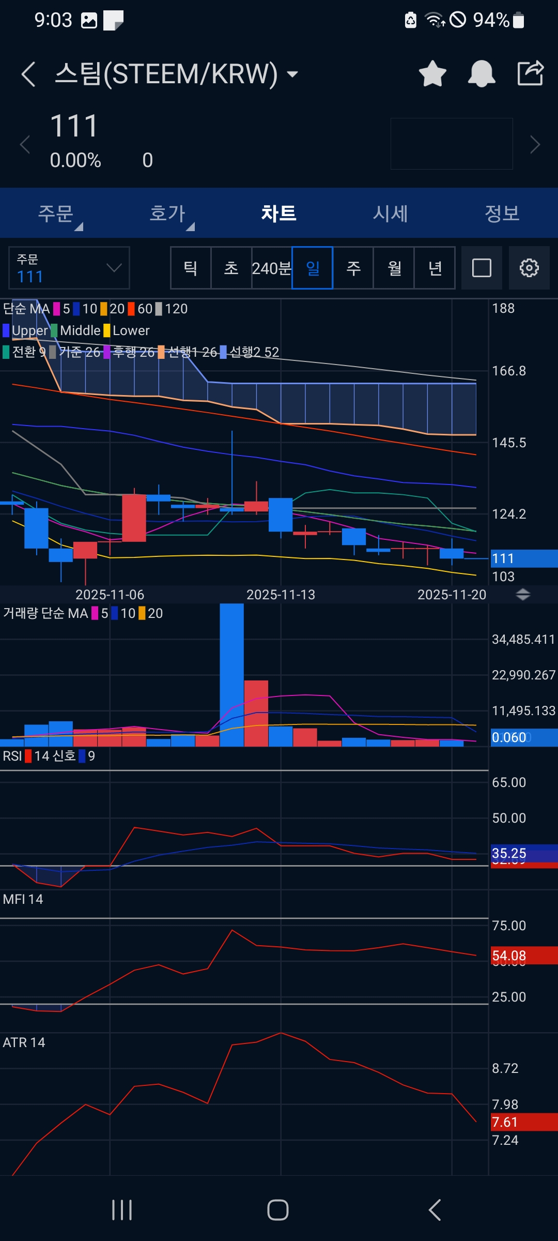Go to next coin with right chevron

point(535,144)
